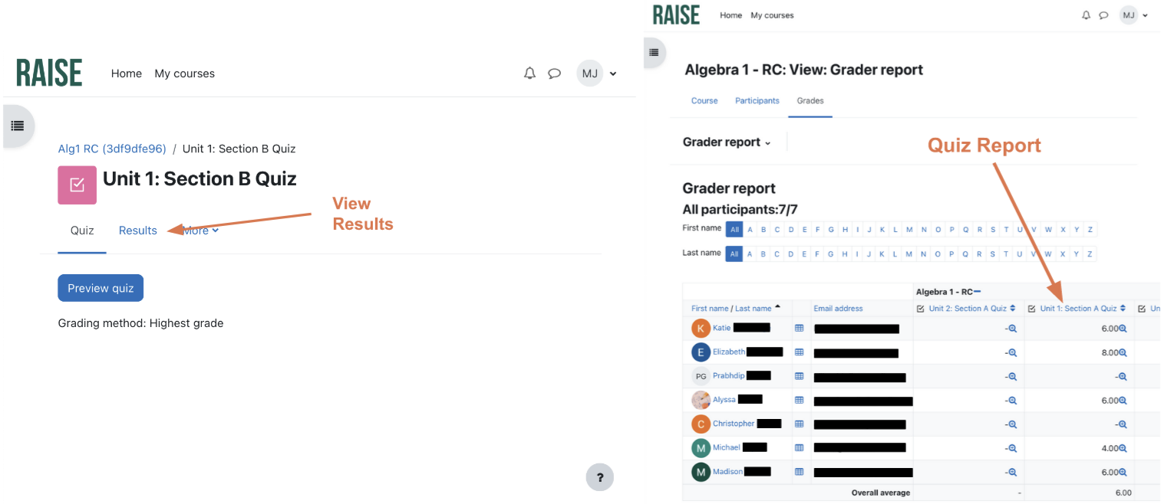This screenshot has height=504, width=1161.
Task: Click the sort arrows for Unit 1: Section A Quiz
Action: pos(1123,309)
